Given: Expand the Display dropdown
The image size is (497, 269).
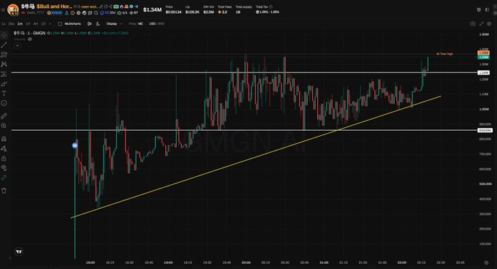Looking at the screenshot, I should [x=115, y=24].
